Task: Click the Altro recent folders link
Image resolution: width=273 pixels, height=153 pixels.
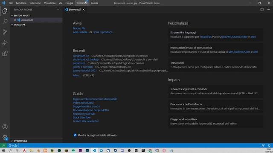Action: coord(77,75)
